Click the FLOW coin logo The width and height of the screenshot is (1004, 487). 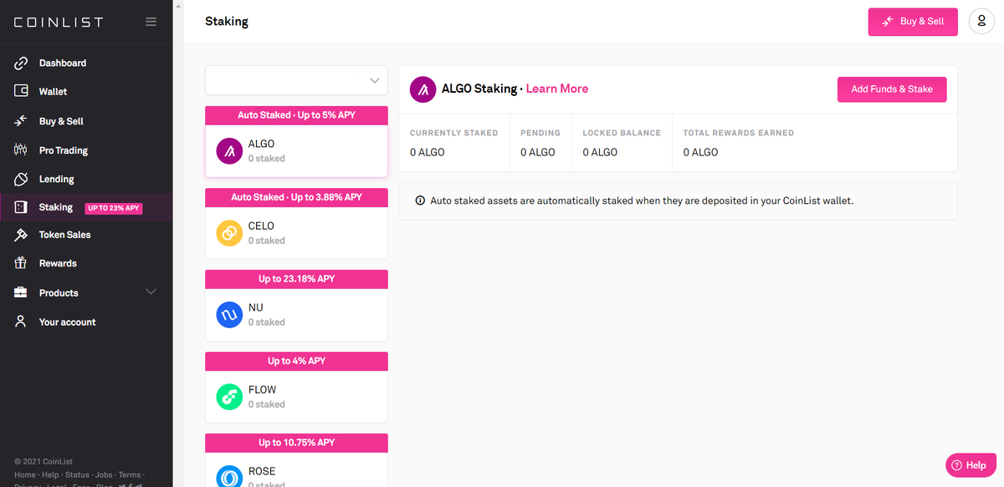click(x=229, y=397)
